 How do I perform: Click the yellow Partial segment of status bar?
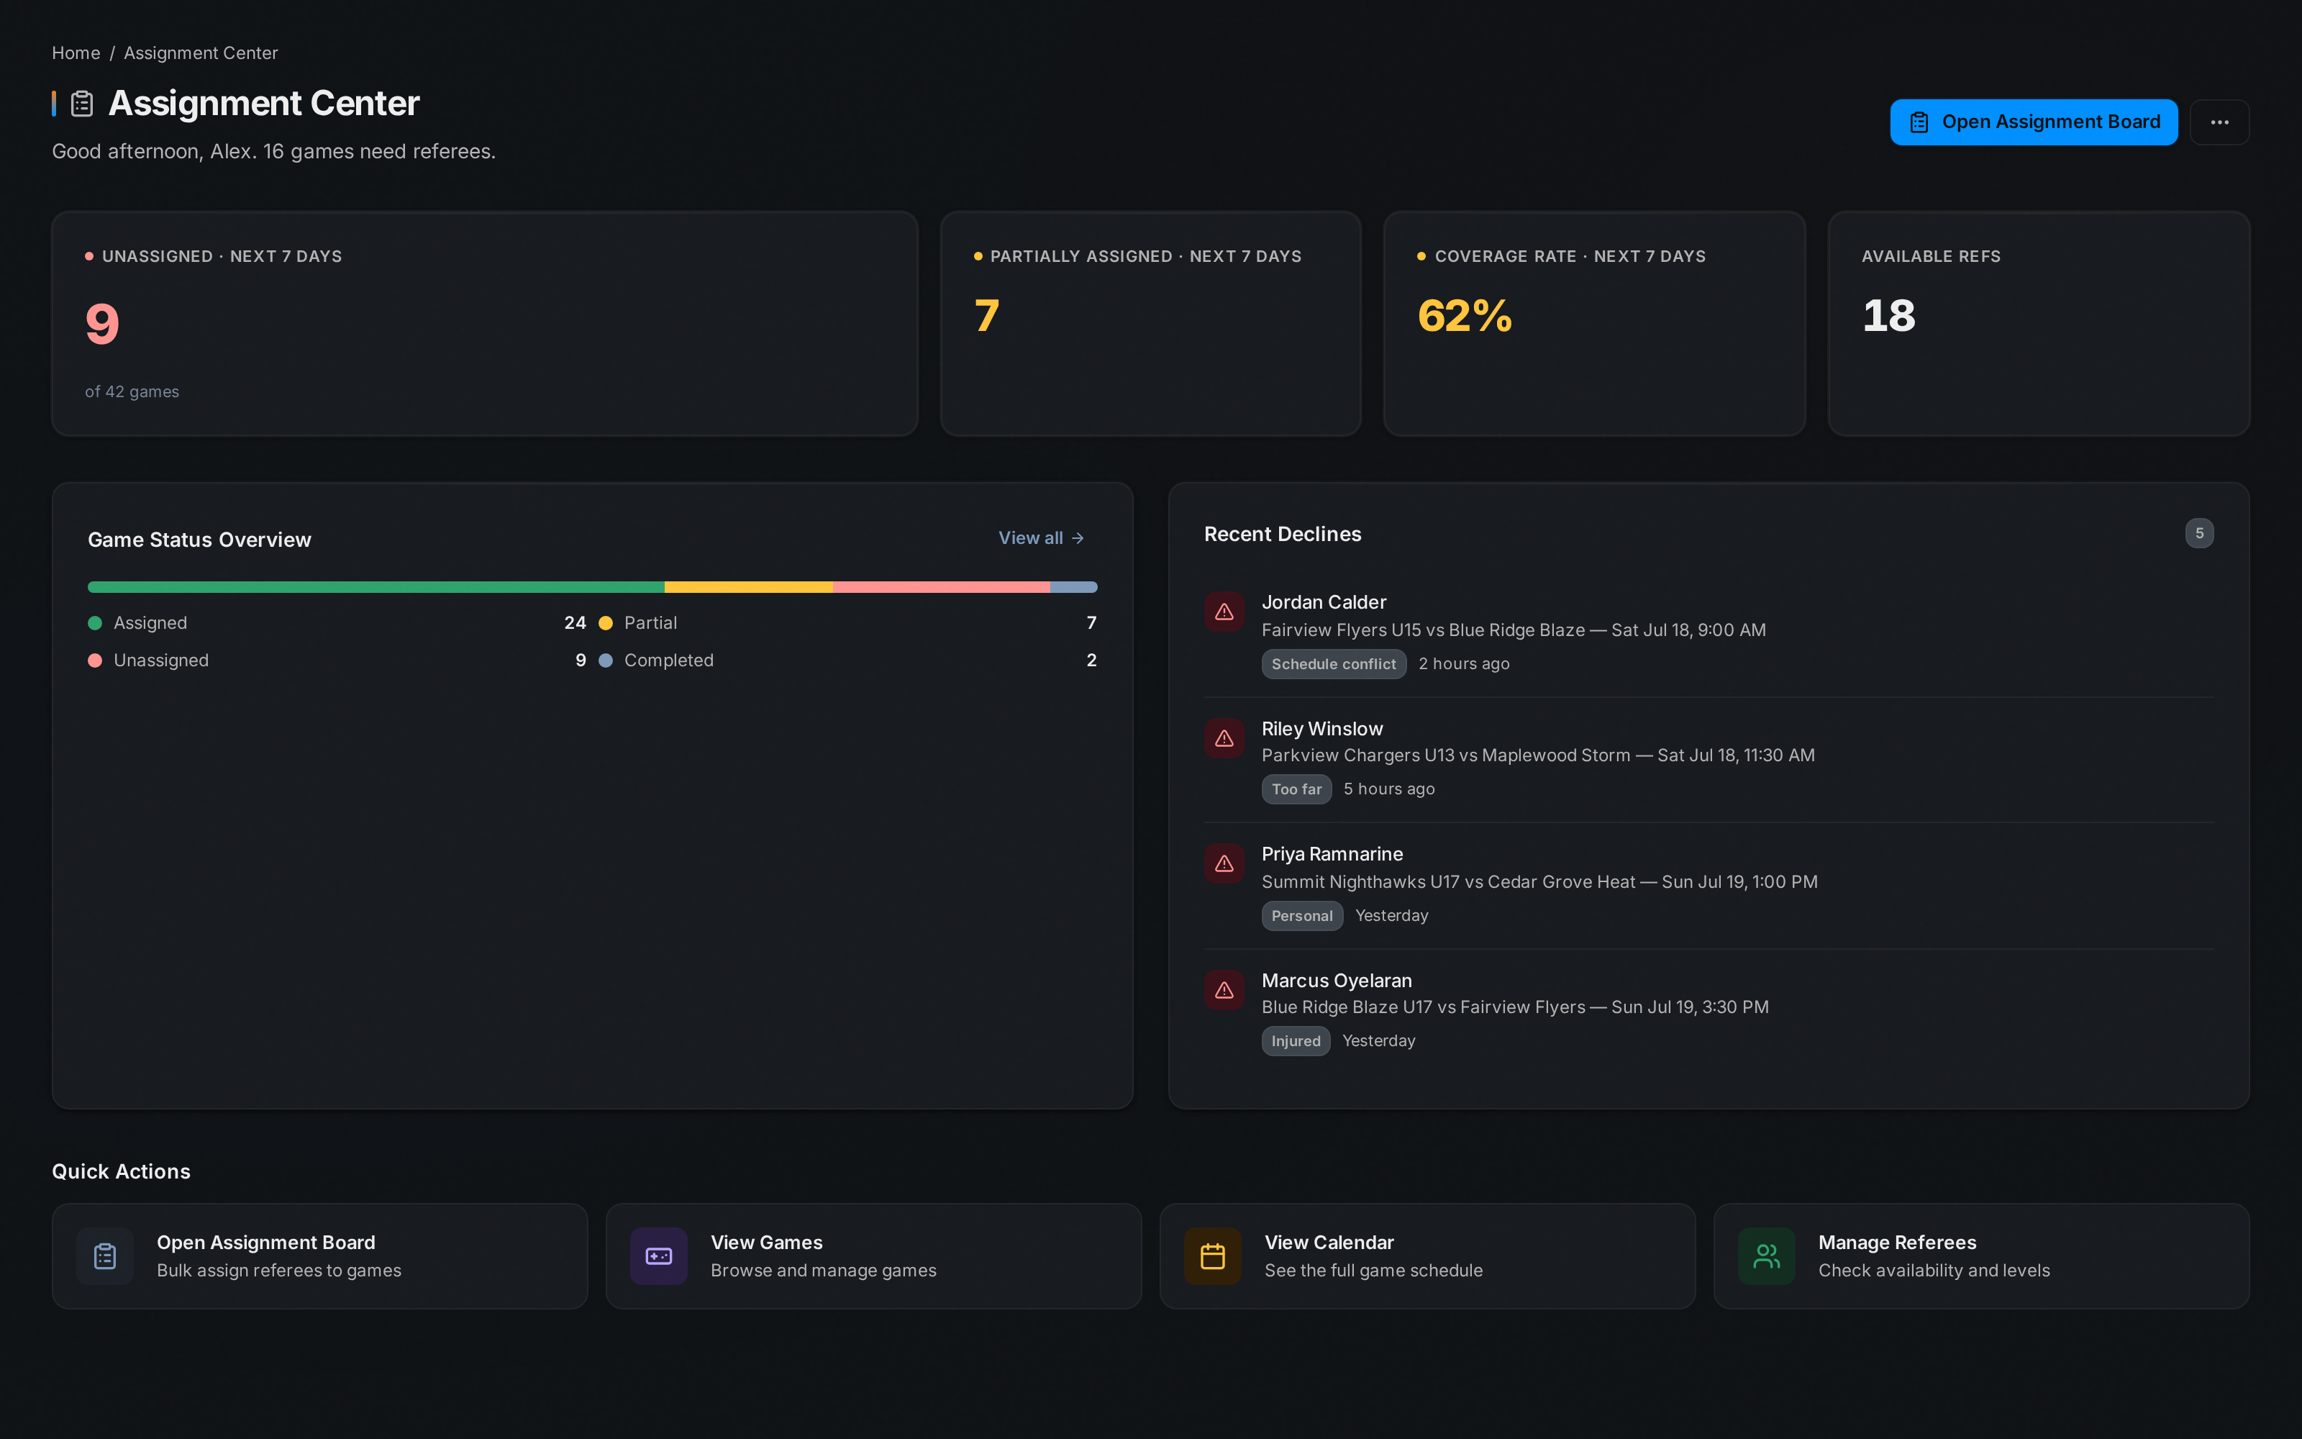tap(749, 587)
